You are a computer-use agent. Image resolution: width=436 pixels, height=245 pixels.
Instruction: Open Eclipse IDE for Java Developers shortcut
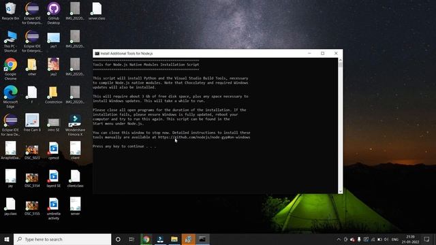(x=10, y=125)
